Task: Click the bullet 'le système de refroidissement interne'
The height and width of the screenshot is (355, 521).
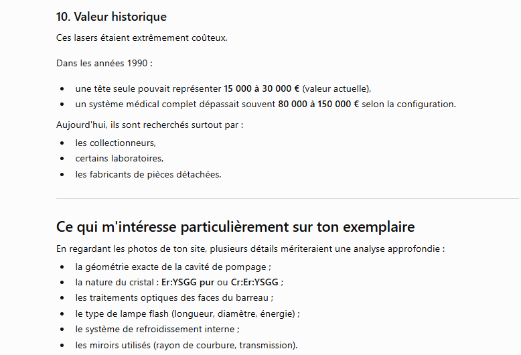Action: (x=157, y=329)
